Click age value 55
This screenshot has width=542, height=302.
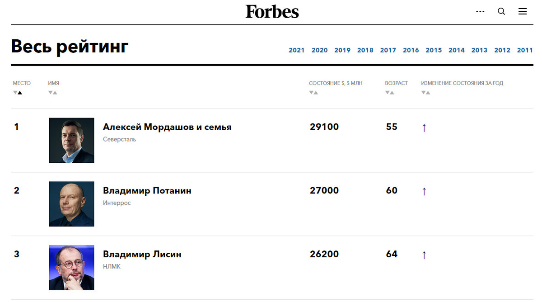pyautogui.click(x=392, y=127)
